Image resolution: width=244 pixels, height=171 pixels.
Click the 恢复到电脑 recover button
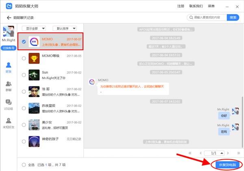tap(227, 165)
